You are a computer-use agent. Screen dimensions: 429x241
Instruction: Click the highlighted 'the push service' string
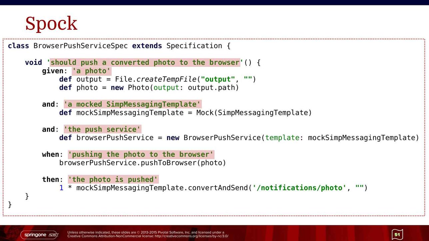tap(103, 129)
